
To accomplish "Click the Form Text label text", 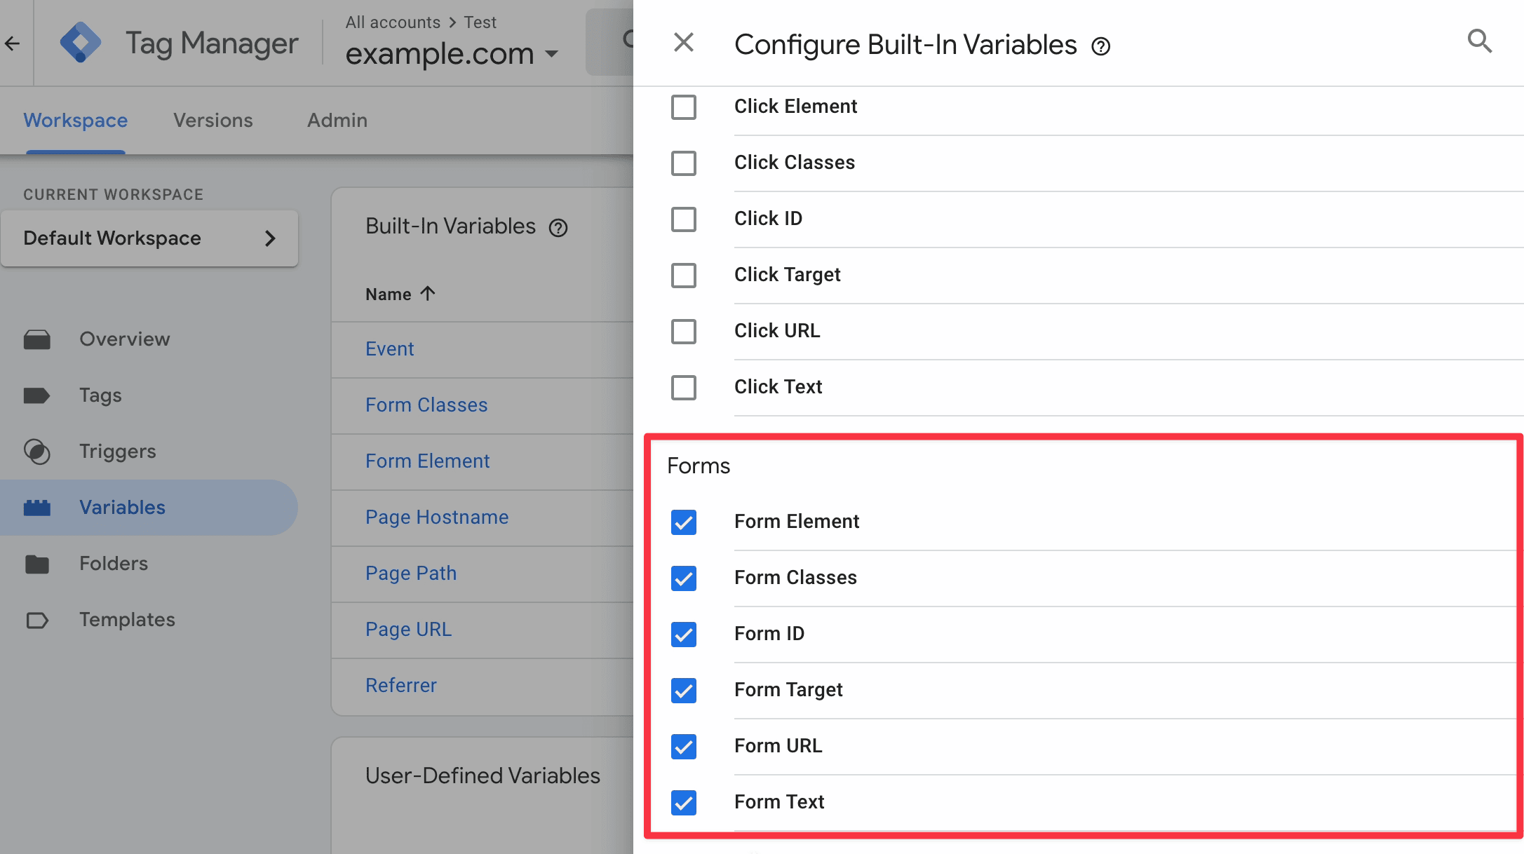I will pos(779,802).
